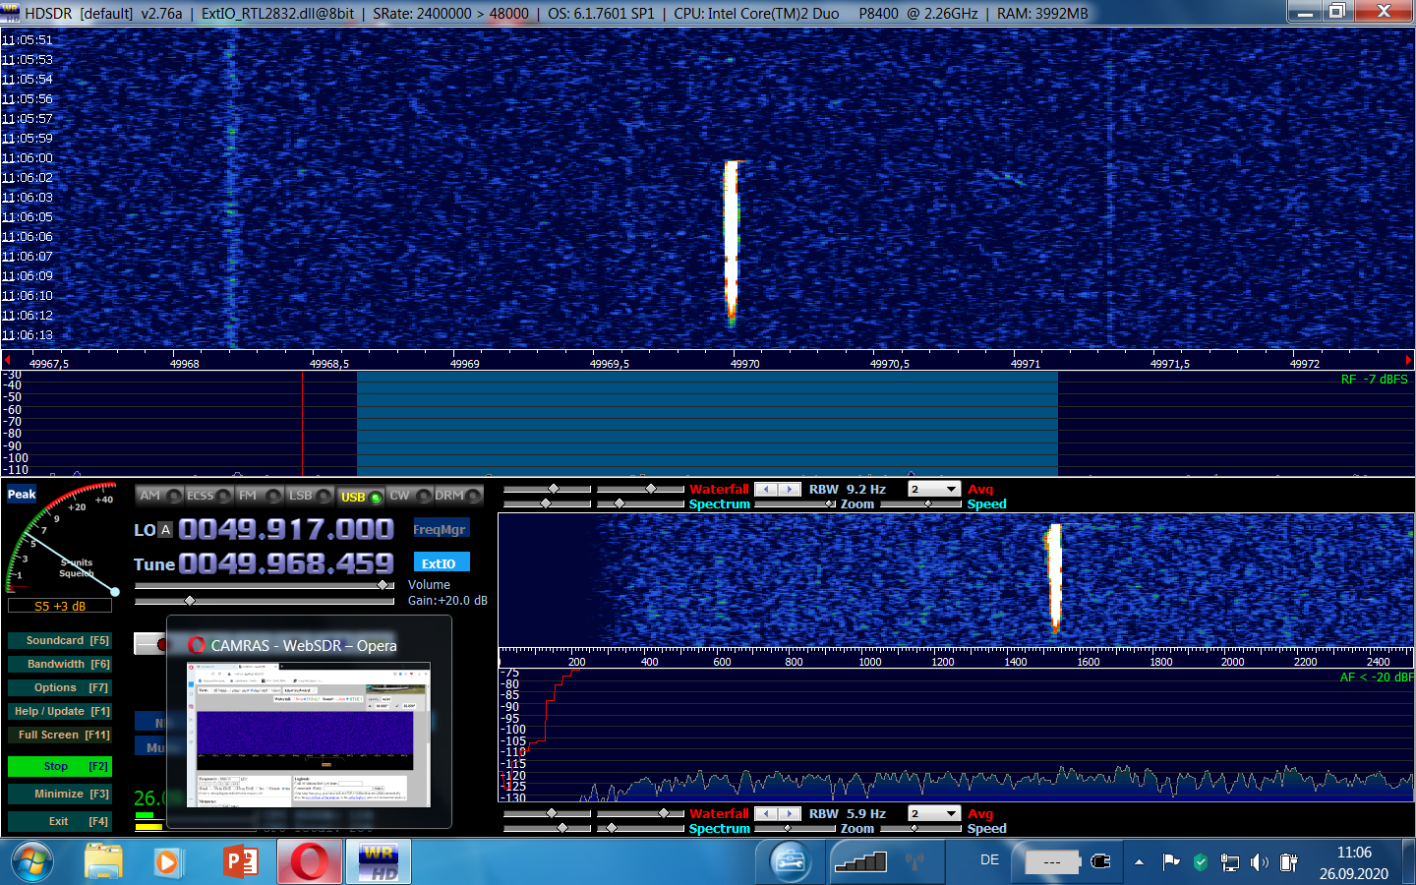1416x885 pixels.
Task: Switch to Full Screen [F11]
Action: point(59,735)
